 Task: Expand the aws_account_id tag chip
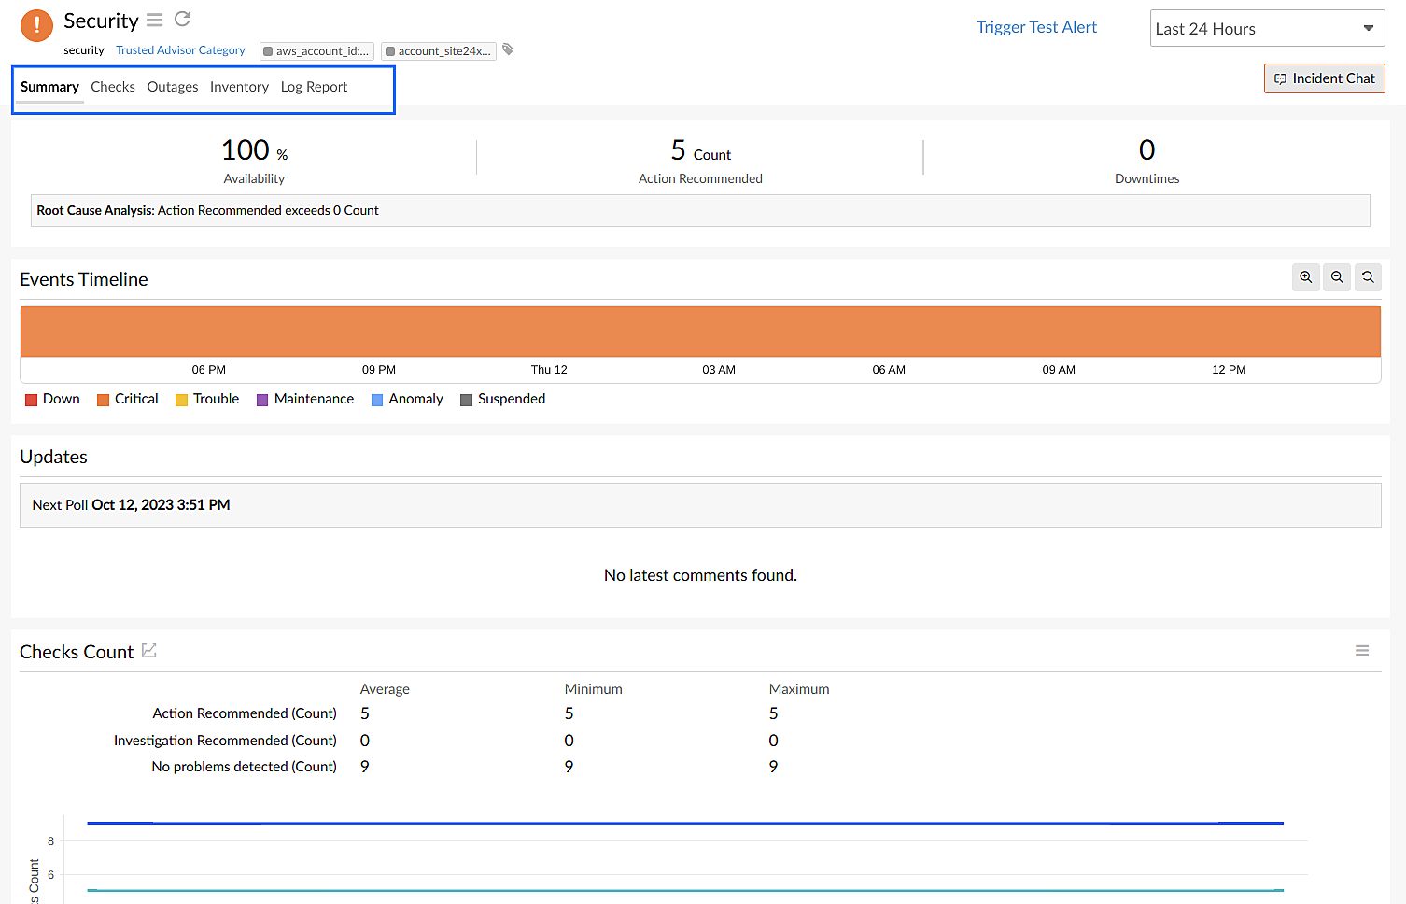(316, 50)
